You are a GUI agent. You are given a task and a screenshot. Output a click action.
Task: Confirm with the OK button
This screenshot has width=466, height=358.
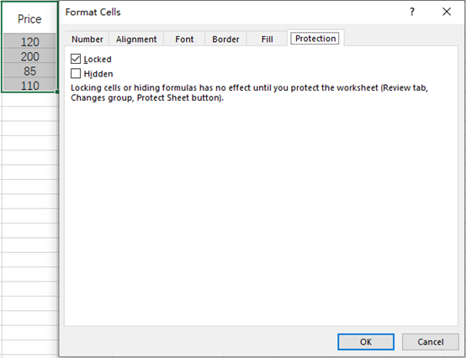tap(366, 342)
